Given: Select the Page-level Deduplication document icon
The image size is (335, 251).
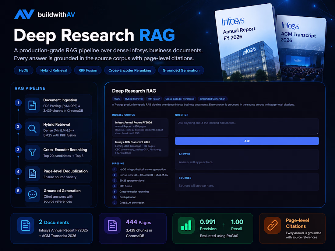Looking at the screenshot, I should click(32, 173).
